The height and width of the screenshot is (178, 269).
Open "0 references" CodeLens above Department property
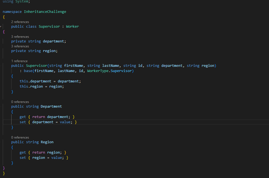pyautogui.click(x=20, y=102)
